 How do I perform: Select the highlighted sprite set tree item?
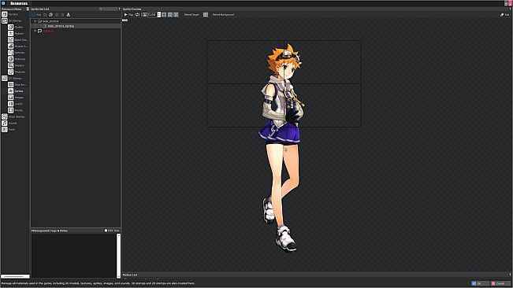tap(61, 26)
